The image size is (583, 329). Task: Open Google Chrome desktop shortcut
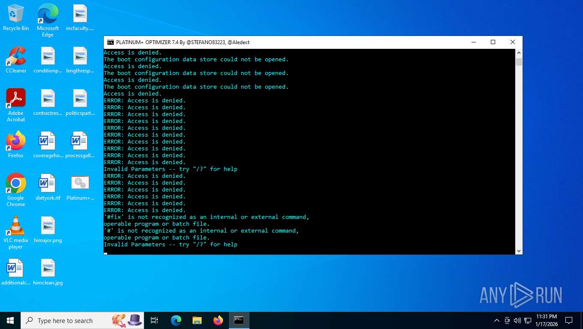tap(16, 190)
